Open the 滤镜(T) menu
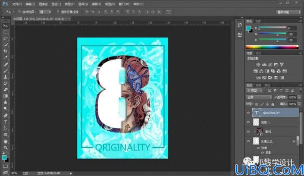Image resolution: width=304 pixels, height=176 pixels. (96, 4)
